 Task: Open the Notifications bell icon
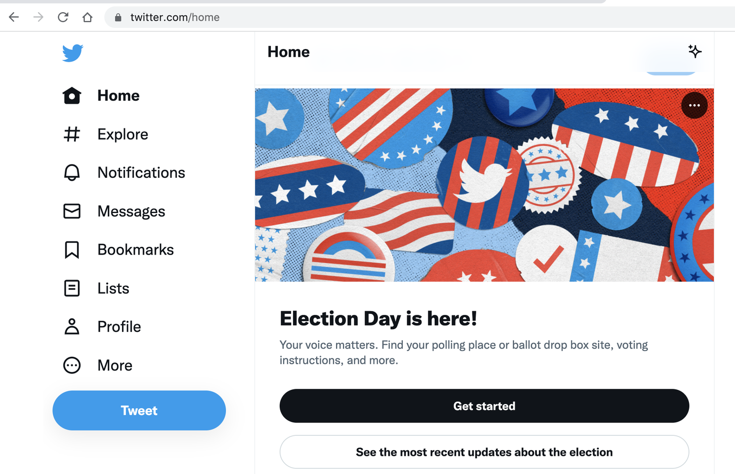click(x=72, y=172)
